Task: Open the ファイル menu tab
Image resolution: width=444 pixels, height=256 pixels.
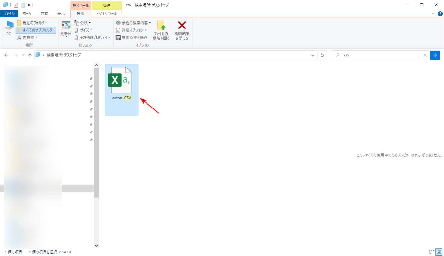Action: pyautogui.click(x=9, y=14)
